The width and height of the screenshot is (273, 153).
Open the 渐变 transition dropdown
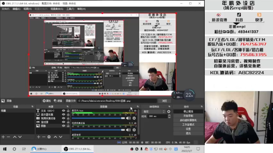click(x=154, y=112)
